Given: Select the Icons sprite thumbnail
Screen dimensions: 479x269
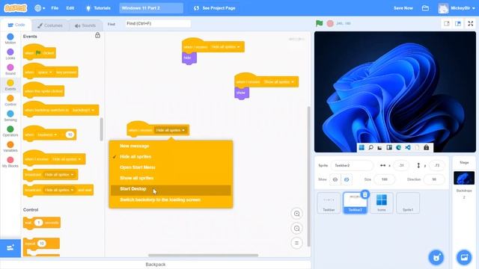Looking at the screenshot, I should click(382, 203).
